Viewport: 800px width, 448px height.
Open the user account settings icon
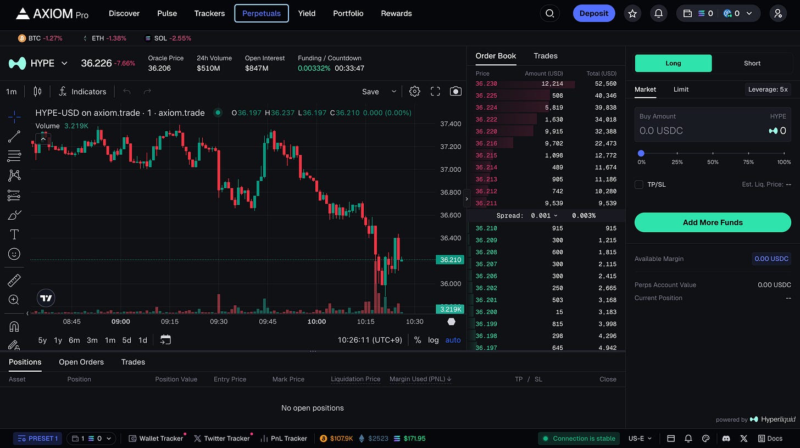[778, 13]
